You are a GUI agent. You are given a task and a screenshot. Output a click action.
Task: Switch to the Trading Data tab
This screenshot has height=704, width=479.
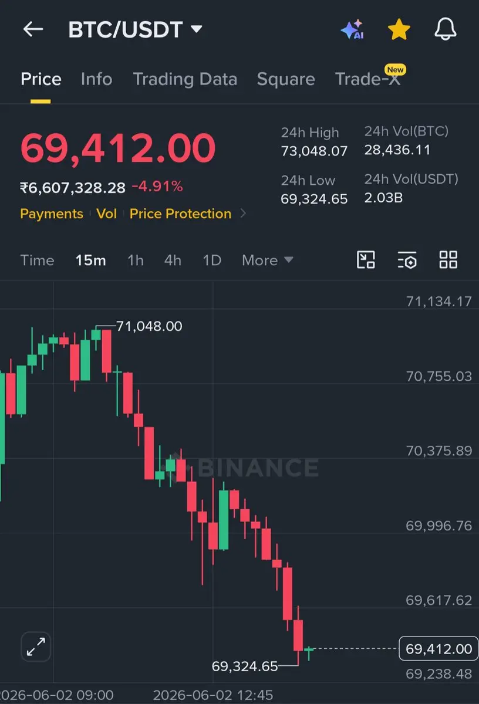coord(185,79)
